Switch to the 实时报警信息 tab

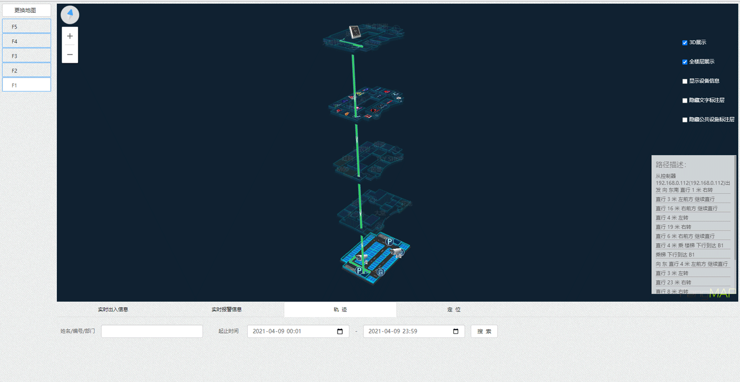point(226,309)
